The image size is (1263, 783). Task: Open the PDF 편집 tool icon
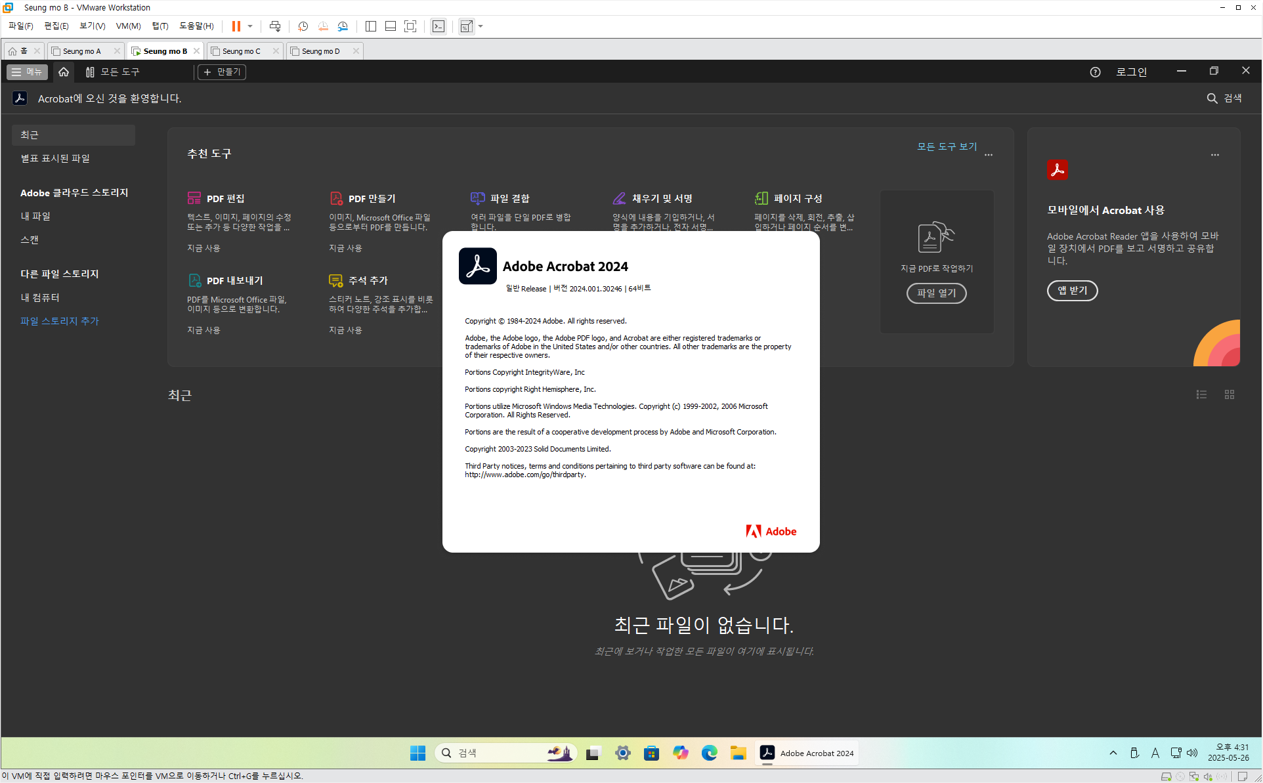[194, 198]
